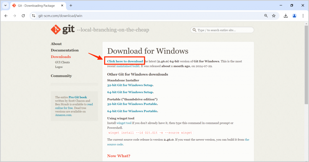
Task: Go back using browser back arrow
Action: 6,16
